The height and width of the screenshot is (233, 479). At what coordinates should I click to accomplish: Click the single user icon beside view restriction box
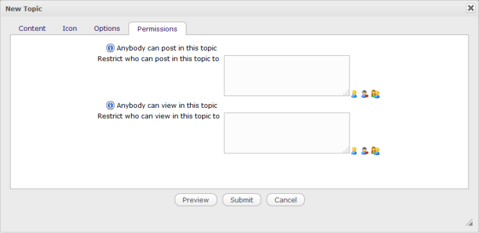354,151
